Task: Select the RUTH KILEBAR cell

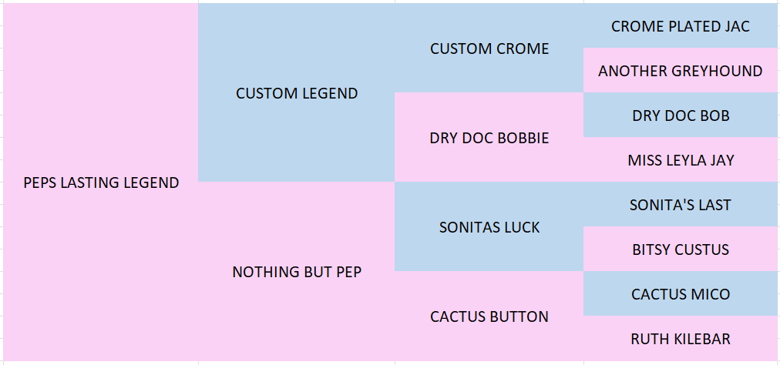Action: [681, 339]
